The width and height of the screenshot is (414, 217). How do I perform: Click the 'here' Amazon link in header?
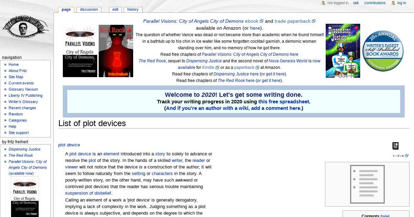[255, 28]
